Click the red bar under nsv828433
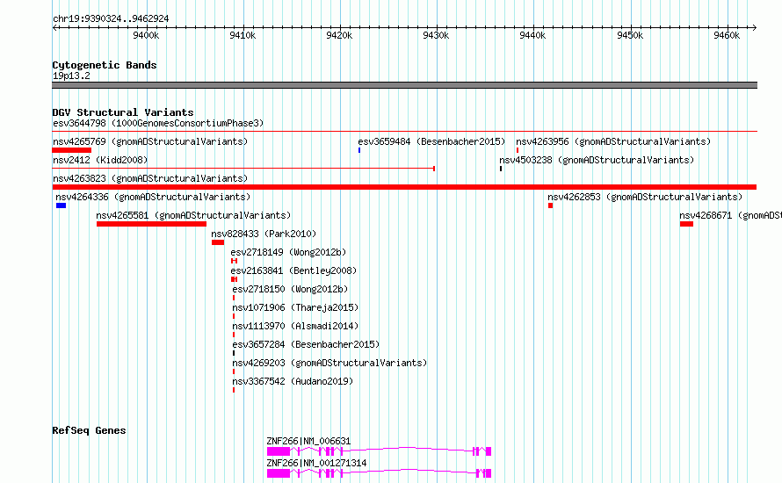 tap(218, 242)
